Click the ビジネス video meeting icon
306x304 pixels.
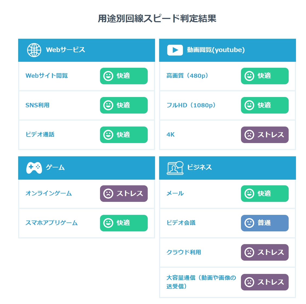pyautogui.click(x=175, y=168)
